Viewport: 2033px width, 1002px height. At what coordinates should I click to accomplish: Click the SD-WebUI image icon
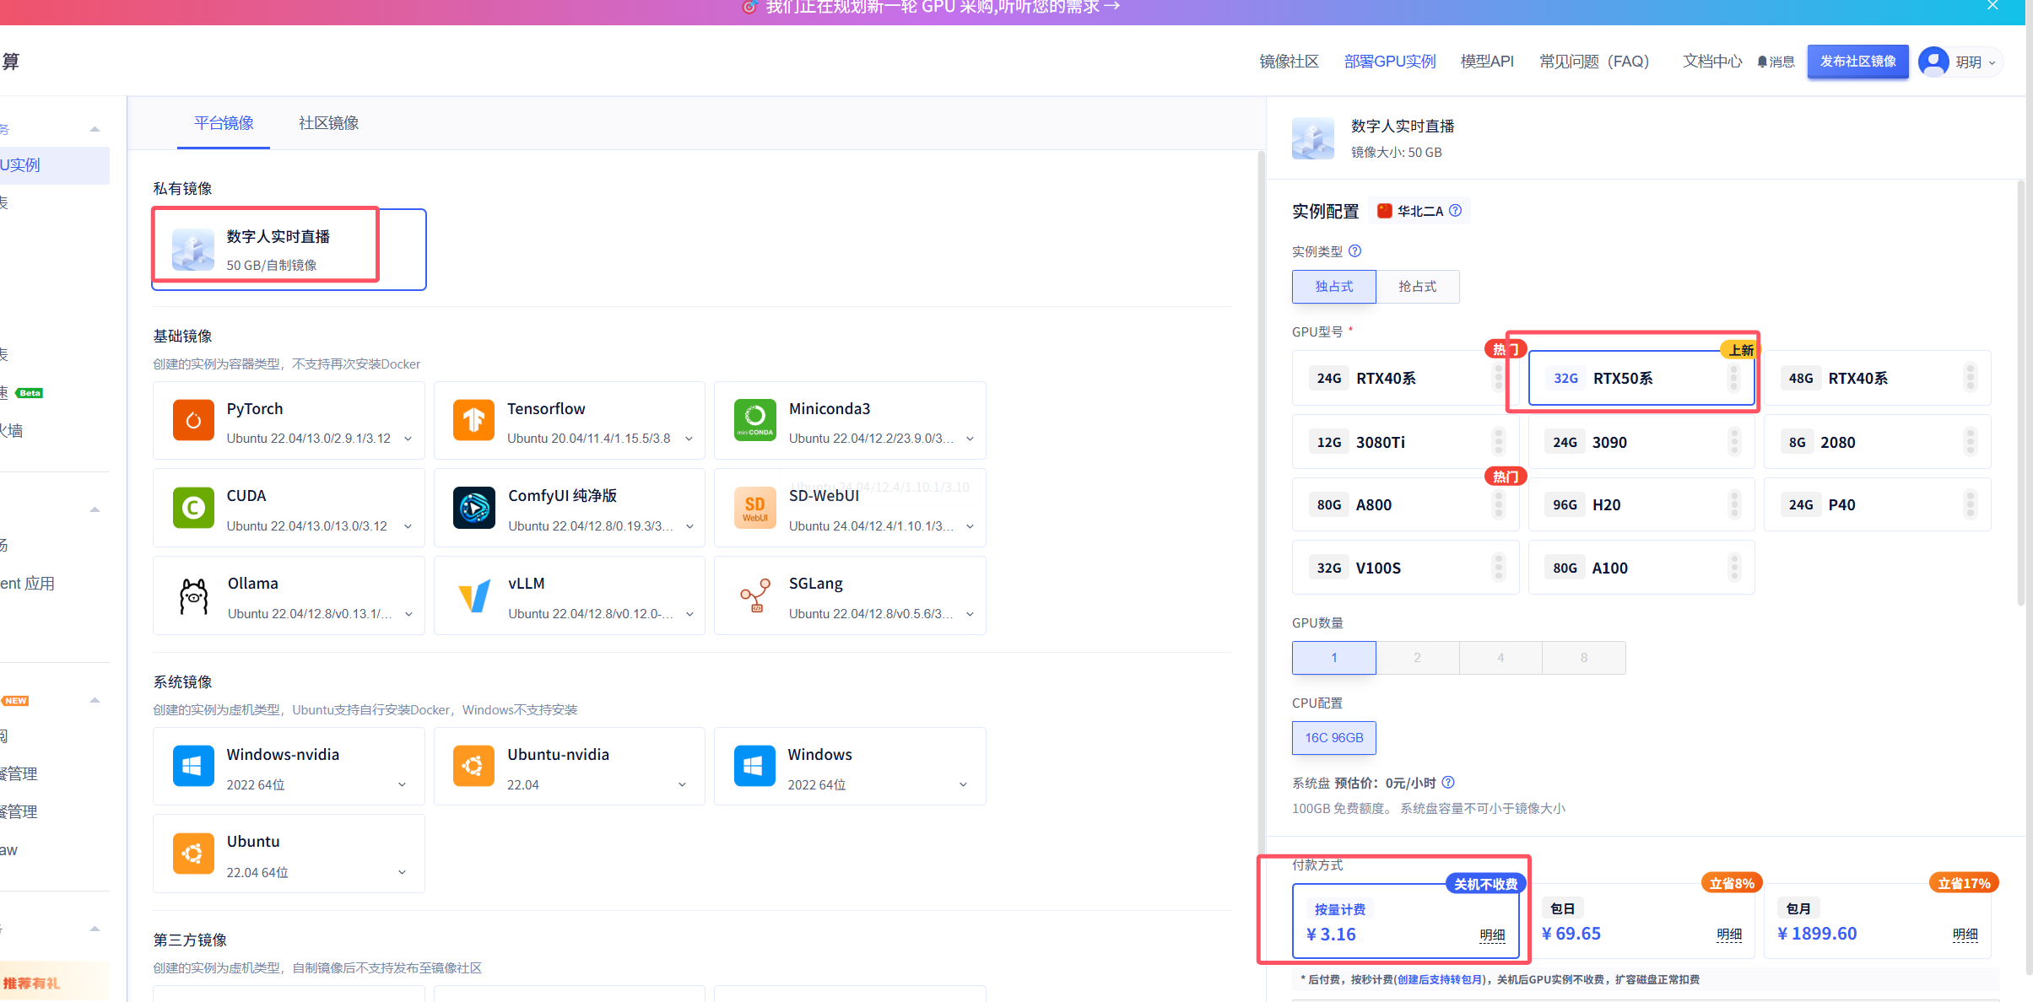755,508
